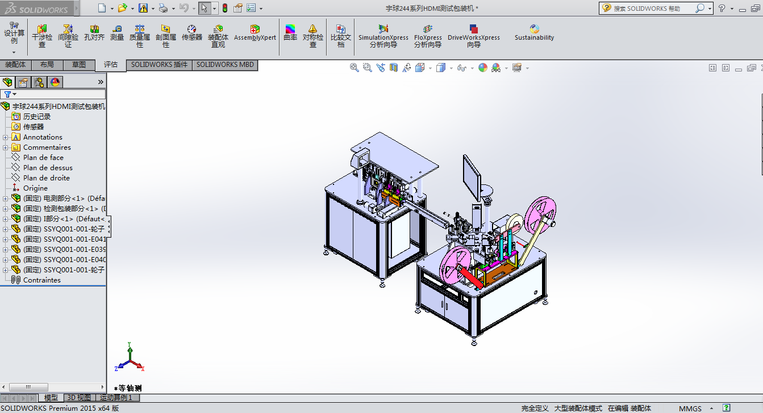Launch AssemblyXpert from the toolbar

(x=255, y=33)
